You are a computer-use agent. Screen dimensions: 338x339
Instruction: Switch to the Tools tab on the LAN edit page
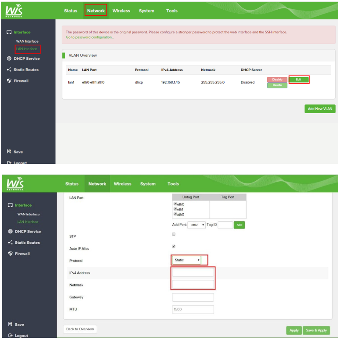173,184
